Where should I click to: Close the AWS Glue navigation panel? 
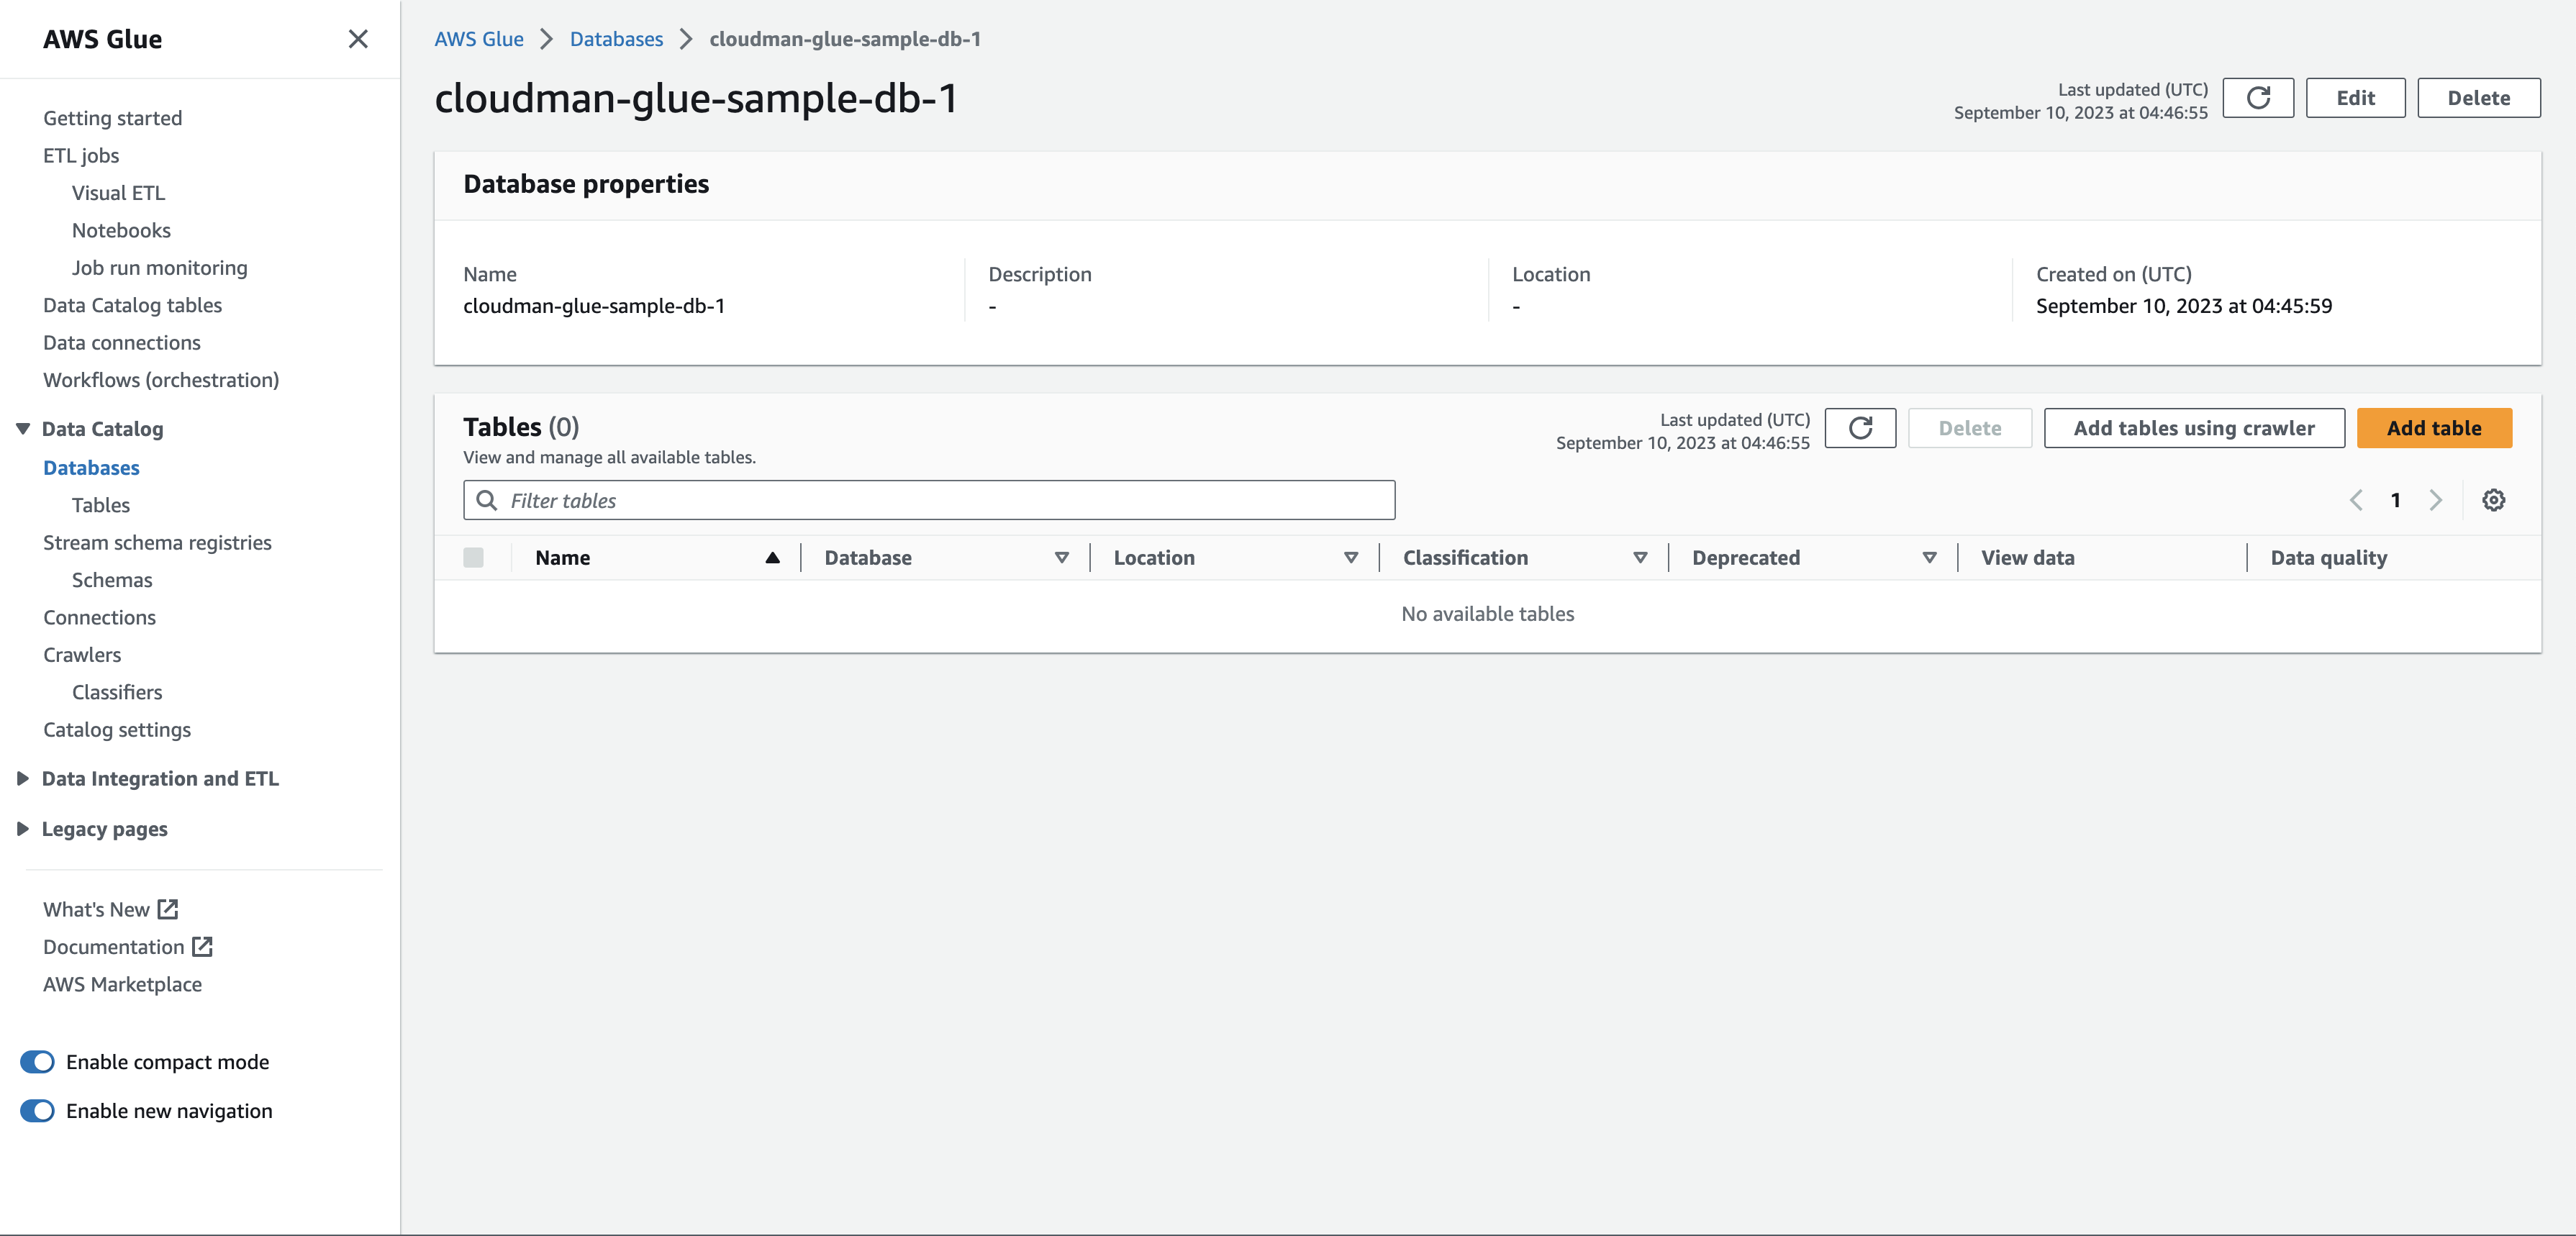click(358, 39)
